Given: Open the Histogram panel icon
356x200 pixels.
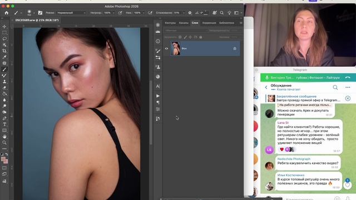Looking at the screenshot, I should pos(158,32).
